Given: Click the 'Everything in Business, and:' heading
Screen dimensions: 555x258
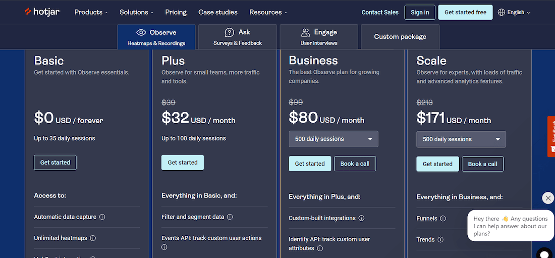Looking at the screenshot, I should (x=460, y=197).
